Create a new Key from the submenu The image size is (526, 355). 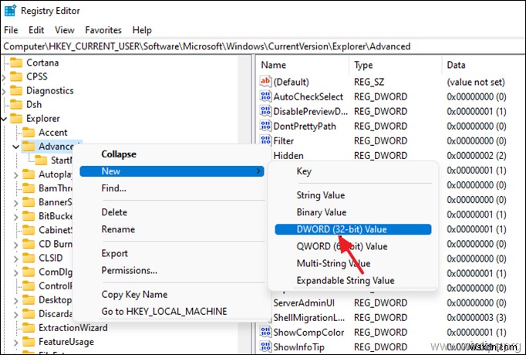(353, 171)
